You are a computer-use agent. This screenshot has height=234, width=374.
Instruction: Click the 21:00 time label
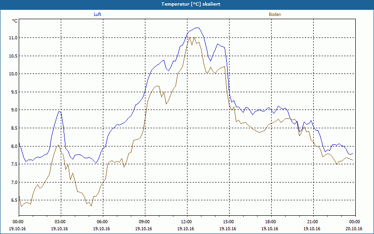(313, 222)
